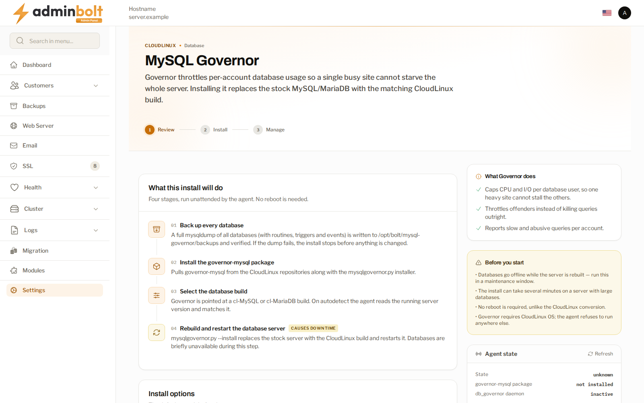Refresh the Agent state panel

pyautogui.click(x=600, y=354)
